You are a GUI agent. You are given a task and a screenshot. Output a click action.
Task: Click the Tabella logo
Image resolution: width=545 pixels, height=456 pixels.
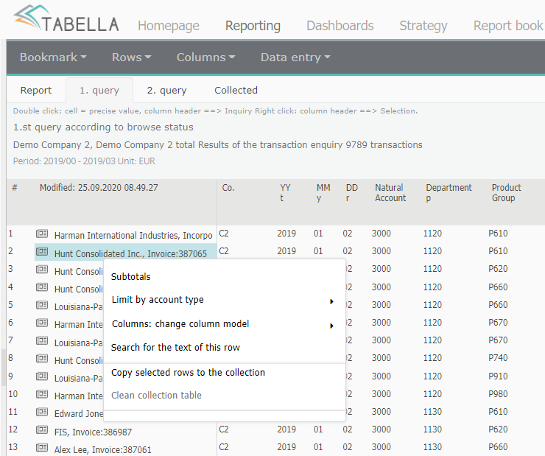(66, 18)
